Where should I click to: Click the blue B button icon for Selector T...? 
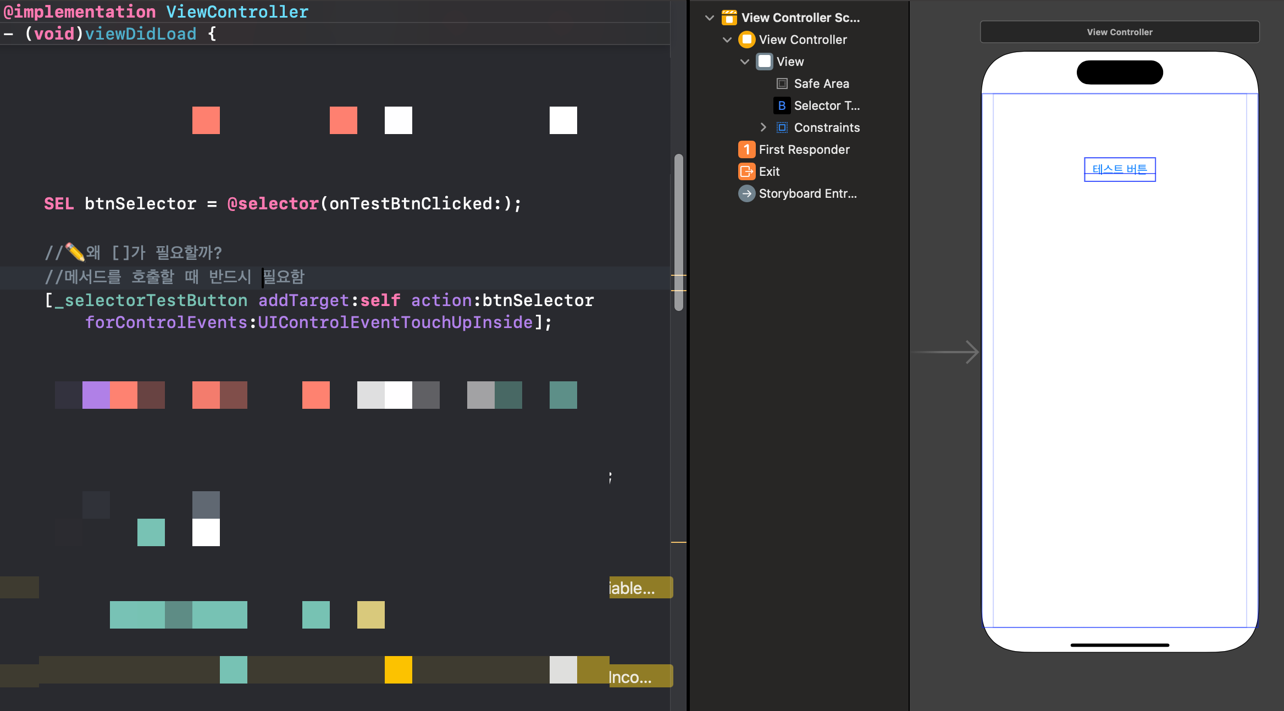point(782,105)
